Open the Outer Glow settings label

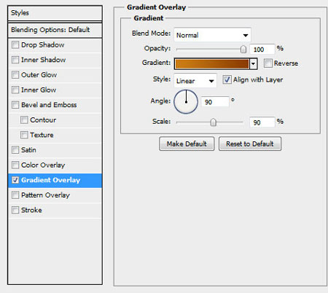[x=39, y=75]
